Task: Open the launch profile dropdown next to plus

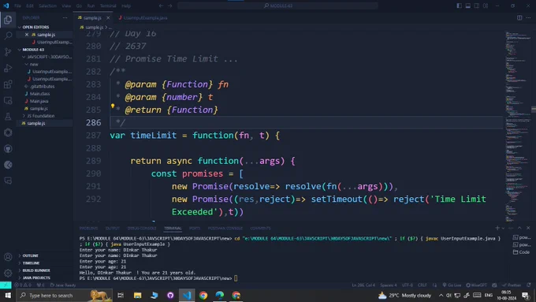Action: 503,228
